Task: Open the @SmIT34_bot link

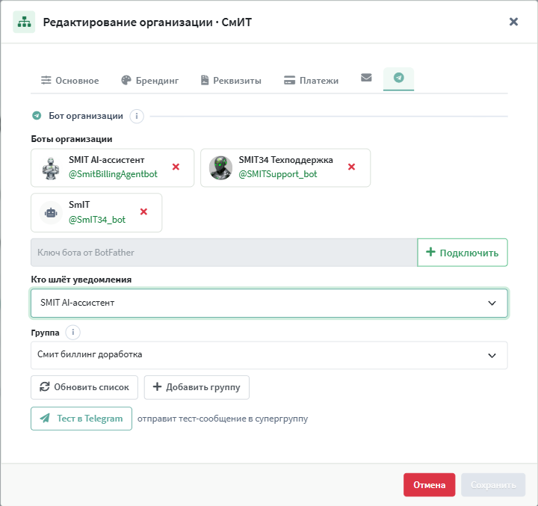Action: 97,219
